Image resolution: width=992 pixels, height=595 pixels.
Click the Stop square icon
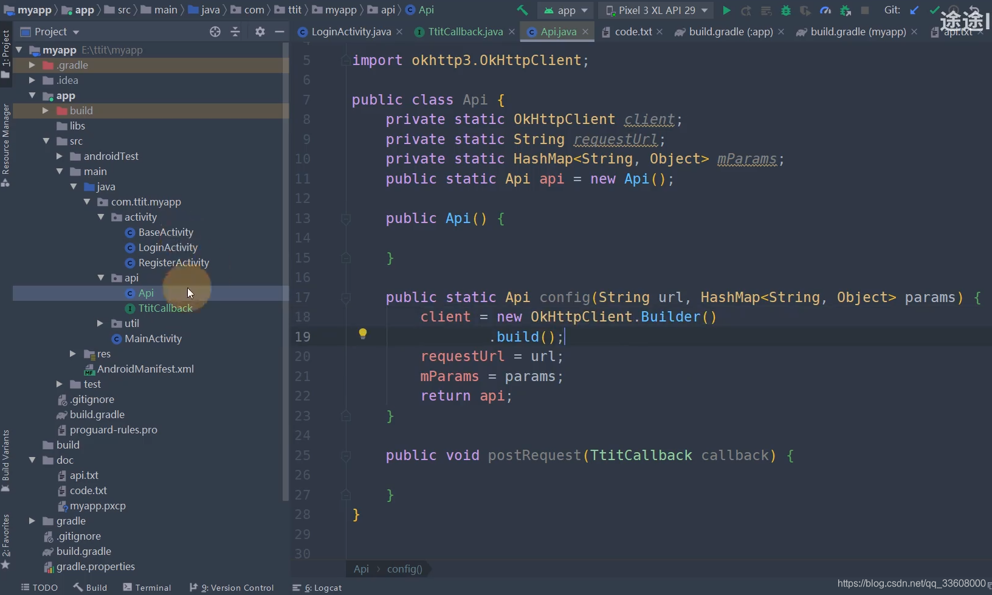click(x=865, y=10)
